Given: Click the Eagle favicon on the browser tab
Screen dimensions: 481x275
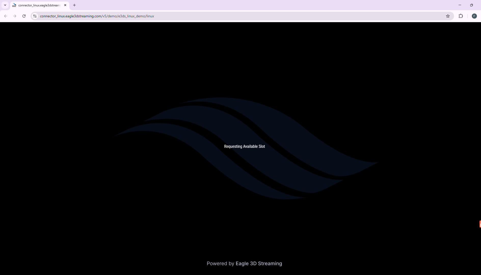Looking at the screenshot, I should (14, 5).
